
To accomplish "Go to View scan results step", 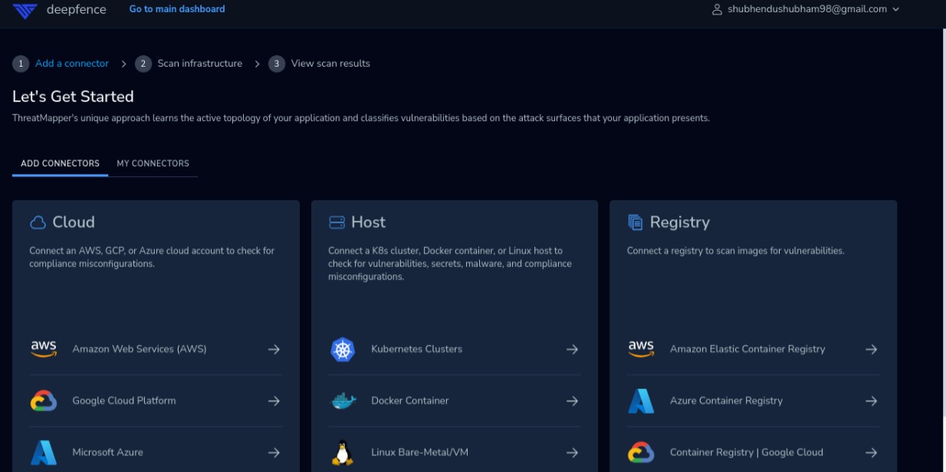I will pos(330,64).
